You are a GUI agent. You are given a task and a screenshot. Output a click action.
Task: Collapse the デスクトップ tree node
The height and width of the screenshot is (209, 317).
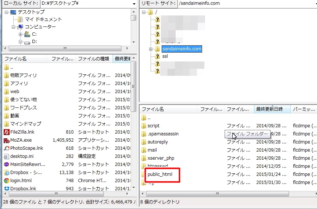point(6,13)
